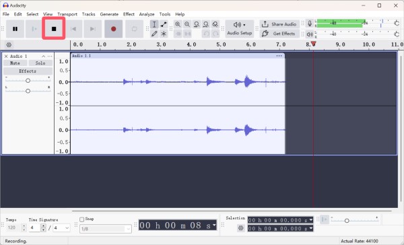Select the Draw pencil tool
The image size is (404, 245).
154,34
